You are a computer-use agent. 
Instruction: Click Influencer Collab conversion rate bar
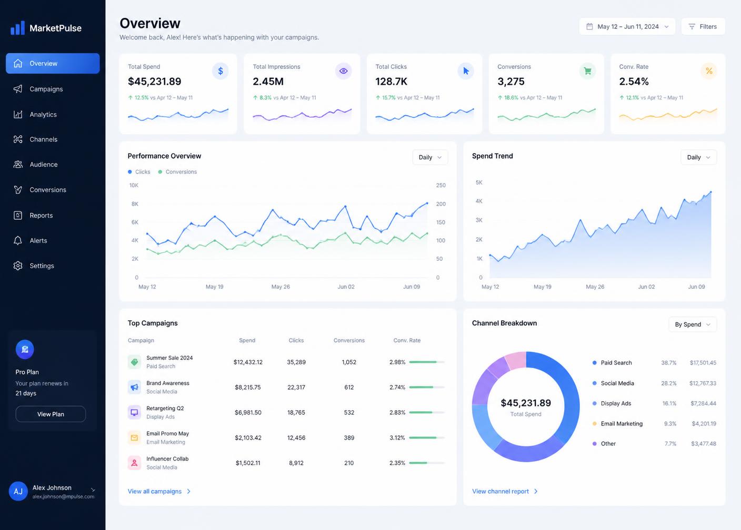point(427,463)
